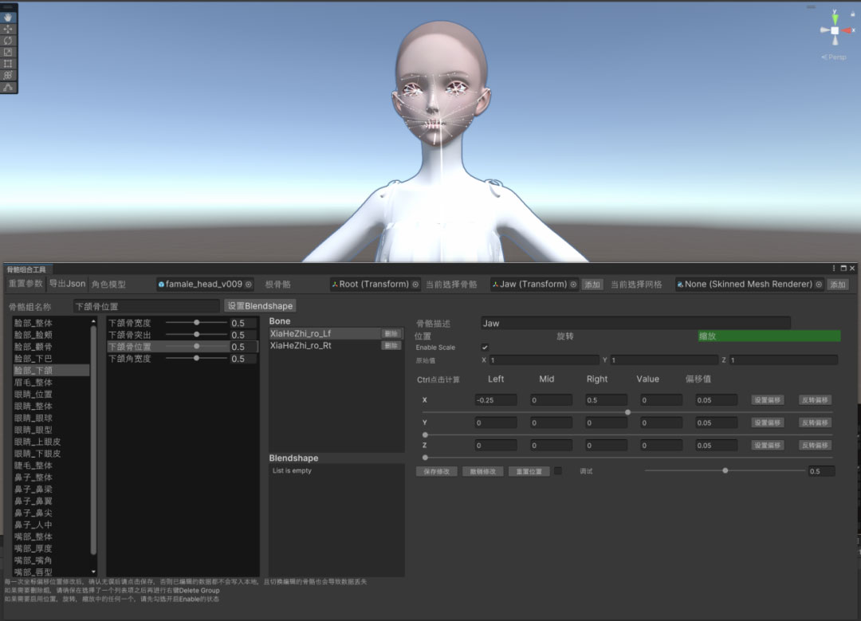Switch to the Rotate tool
The width and height of the screenshot is (861, 621).
tap(6, 39)
